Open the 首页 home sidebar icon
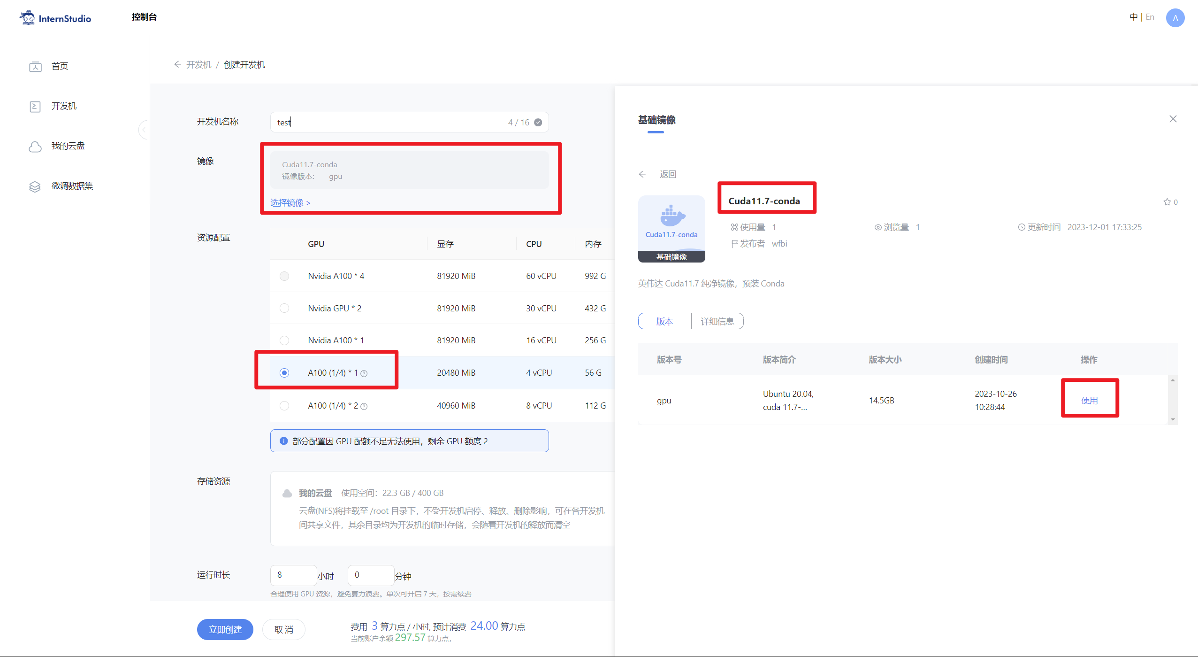The width and height of the screenshot is (1198, 657). (x=35, y=66)
